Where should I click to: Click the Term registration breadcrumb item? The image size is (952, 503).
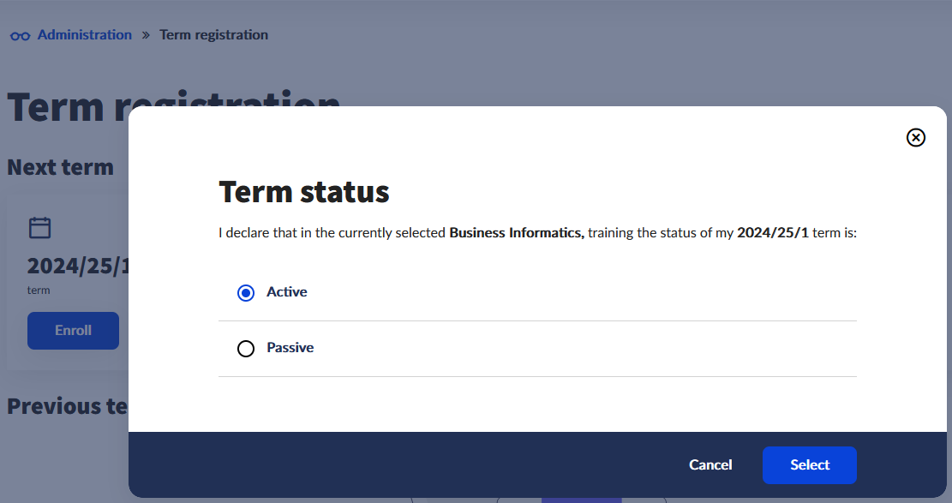coord(213,35)
